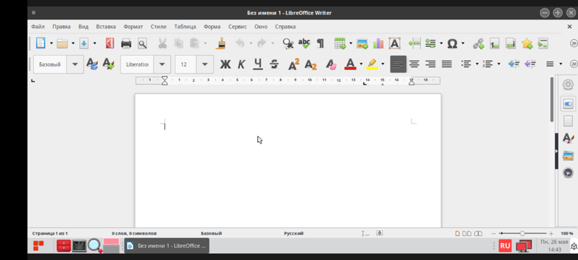Create a new document with New icon
This screenshot has height=260, width=578.
coord(41,44)
